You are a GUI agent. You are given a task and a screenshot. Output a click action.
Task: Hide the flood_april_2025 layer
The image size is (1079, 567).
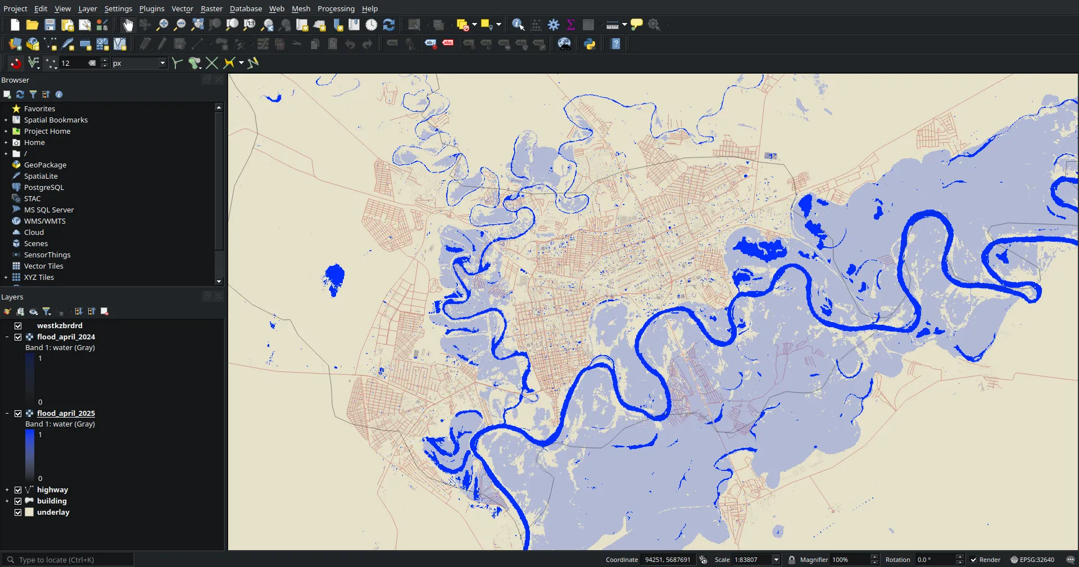pos(18,414)
